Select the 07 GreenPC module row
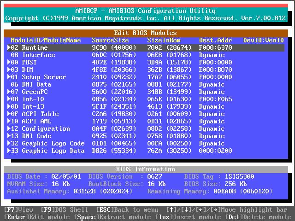295x221 pixels. coord(146,92)
